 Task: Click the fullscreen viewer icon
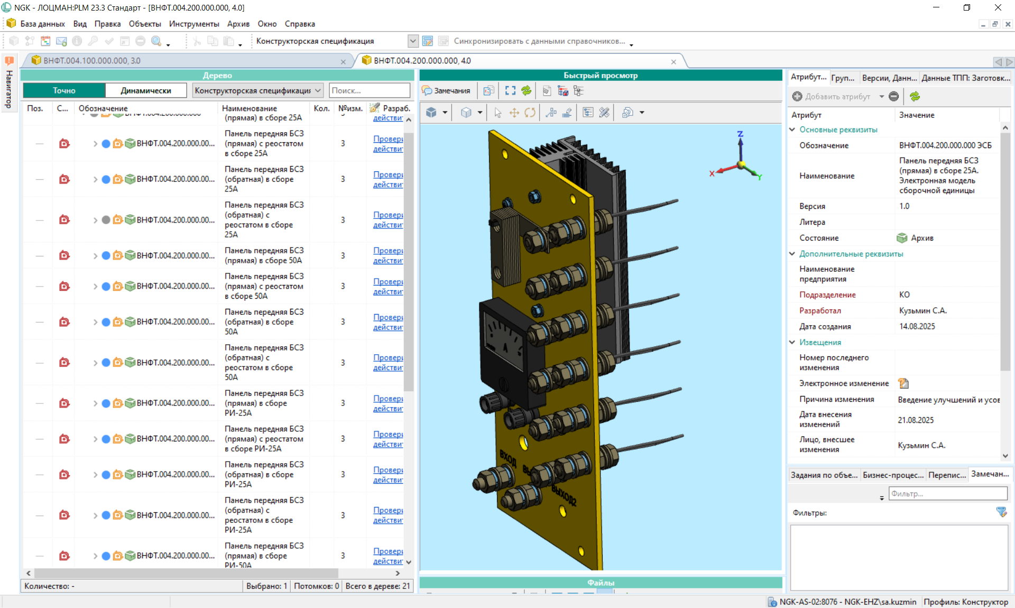(x=510, y=91)
